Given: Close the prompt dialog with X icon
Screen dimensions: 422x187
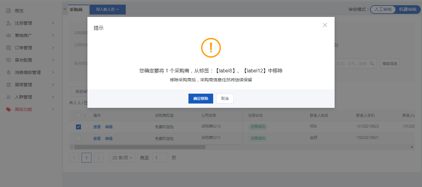Looking at the screenshot, I should (325, 25).
